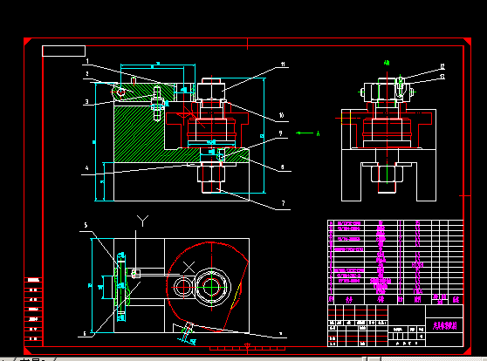Click the green view direction arrow A
The height and width of the screenshot is (361, 487).
[x=305, y=133]
